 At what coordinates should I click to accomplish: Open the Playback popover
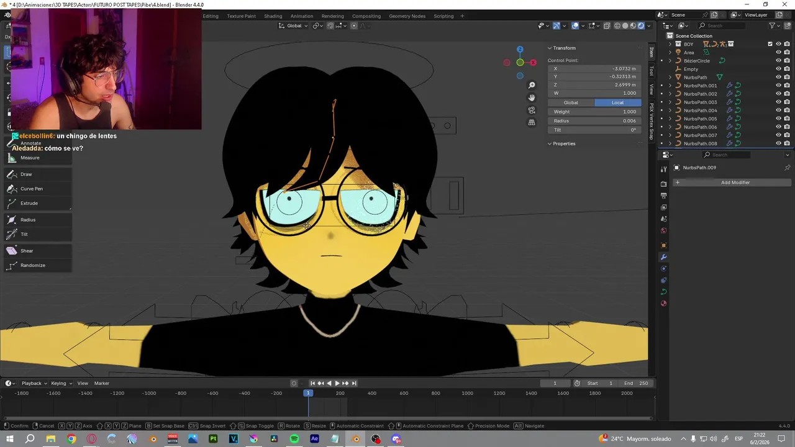pos(34,383)
